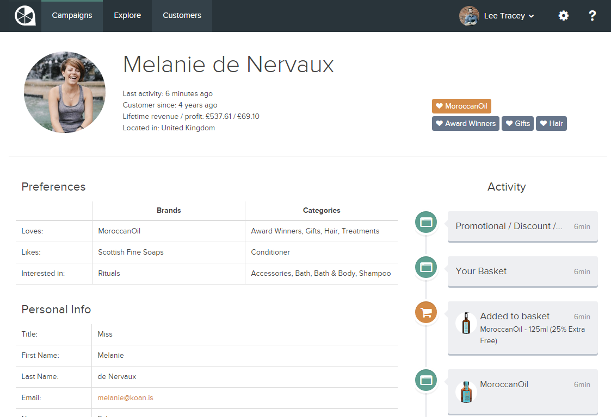611x417 pixels.
Task: Select the Gifts tag
Action: pos(517,124)
